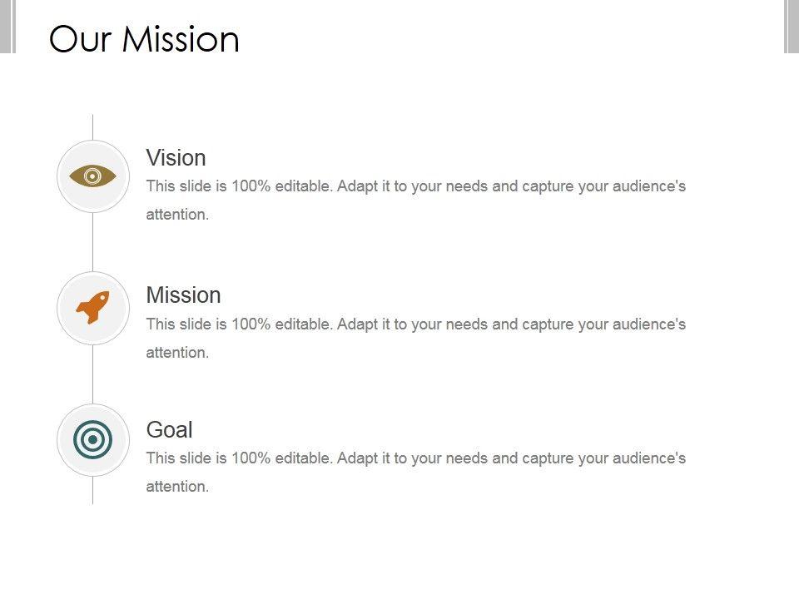Select the orange rocket icon

93,308
